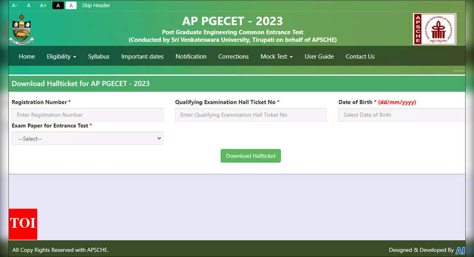The width and height of the screenshot is (474, 257).
Task: Click the 'Designed & Developed By' footer text
Action: pos(421,250)
